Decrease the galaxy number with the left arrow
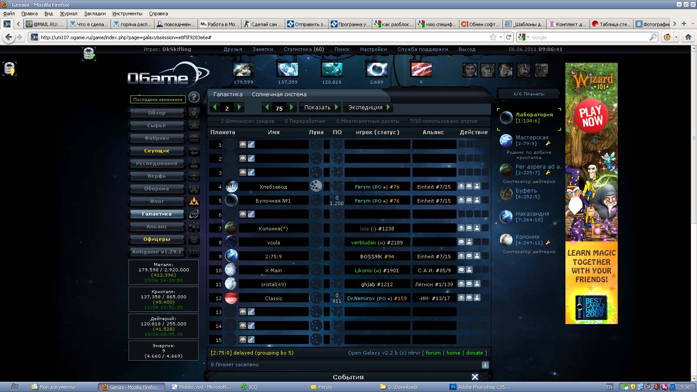The height and width of the screenshot is (392, 697). pos(214,107)
